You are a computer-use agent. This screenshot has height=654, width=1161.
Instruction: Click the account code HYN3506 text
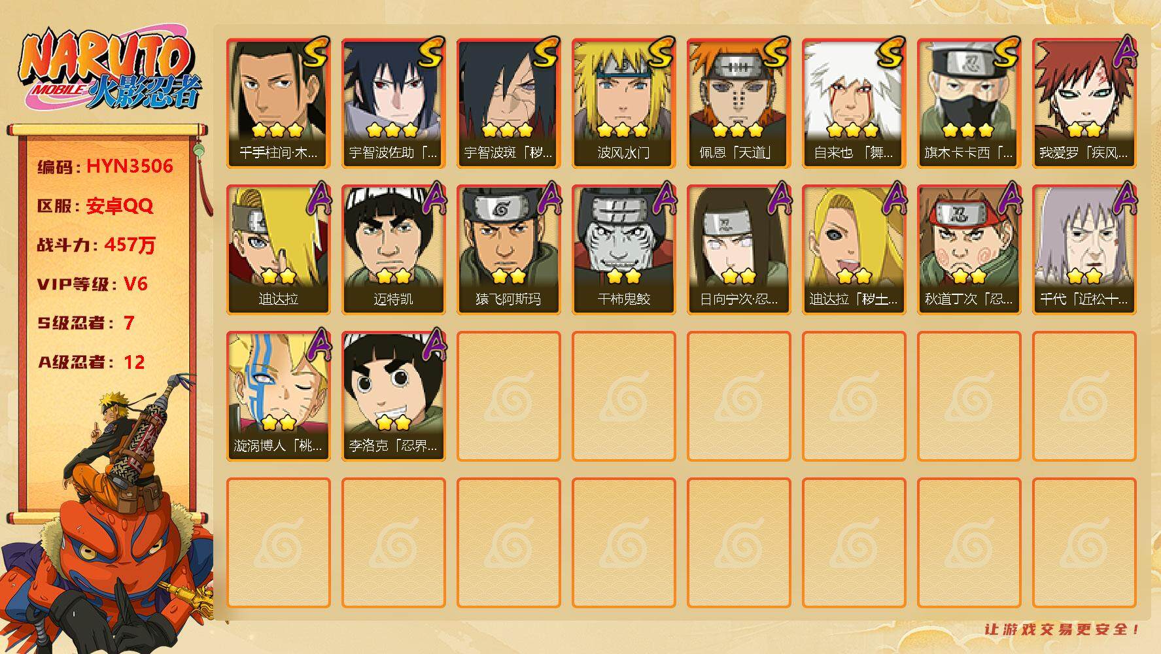pyautogui.click(x=130, y=166)
